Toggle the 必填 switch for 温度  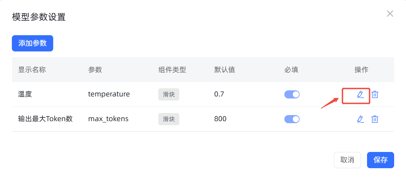(x=292, y=94)
